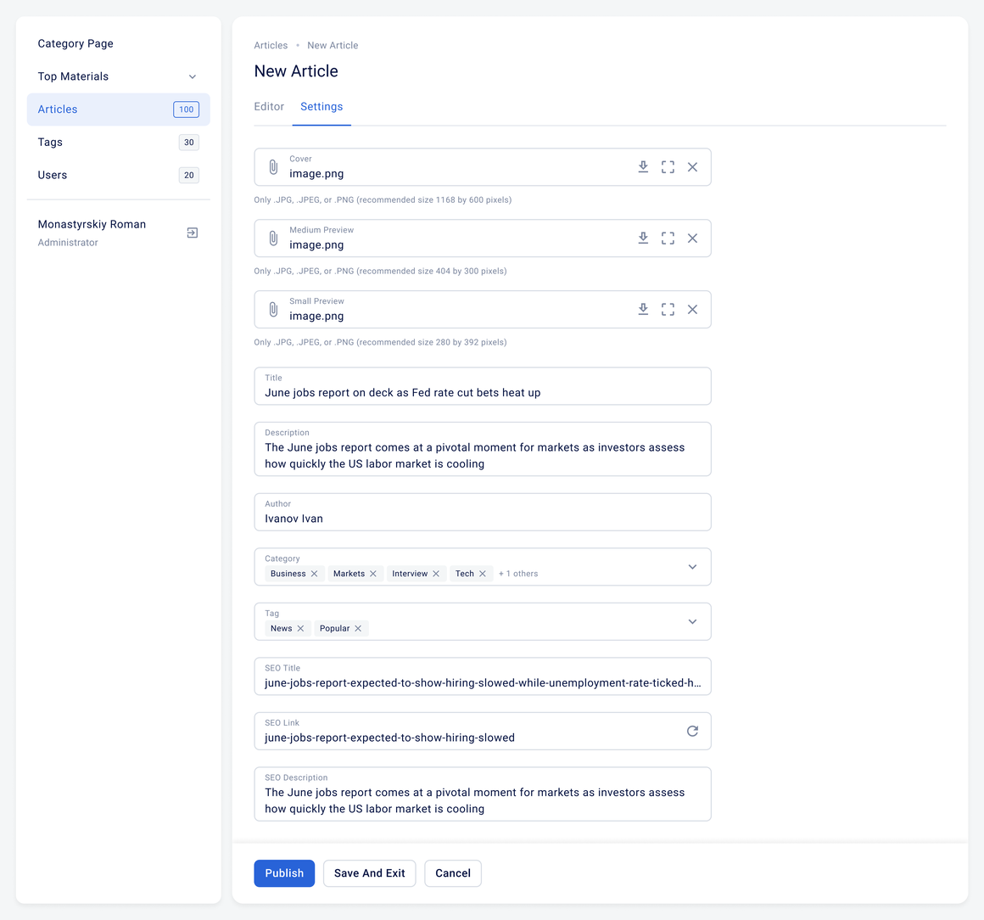Open Tags in the sidebar
Viewport: 984px width, 920px height.
click(x=118, y=143)
